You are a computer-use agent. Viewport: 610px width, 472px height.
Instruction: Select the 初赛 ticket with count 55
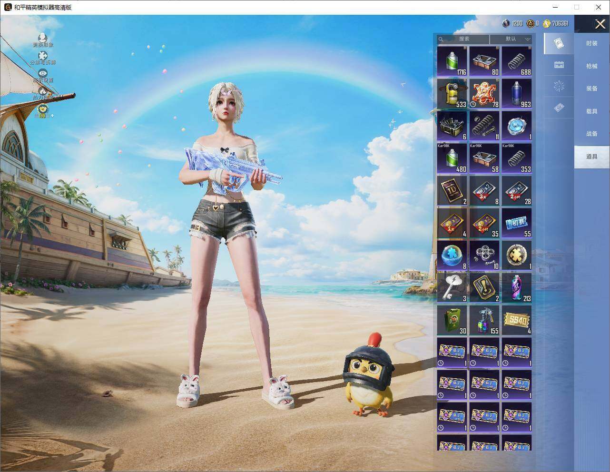click(x=517, y=223)
